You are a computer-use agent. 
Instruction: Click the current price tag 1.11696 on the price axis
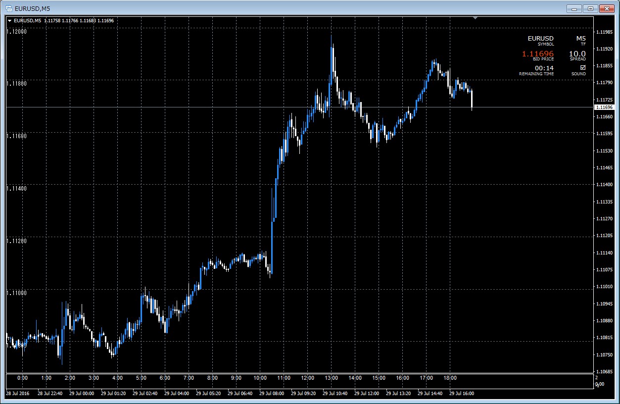604,107
